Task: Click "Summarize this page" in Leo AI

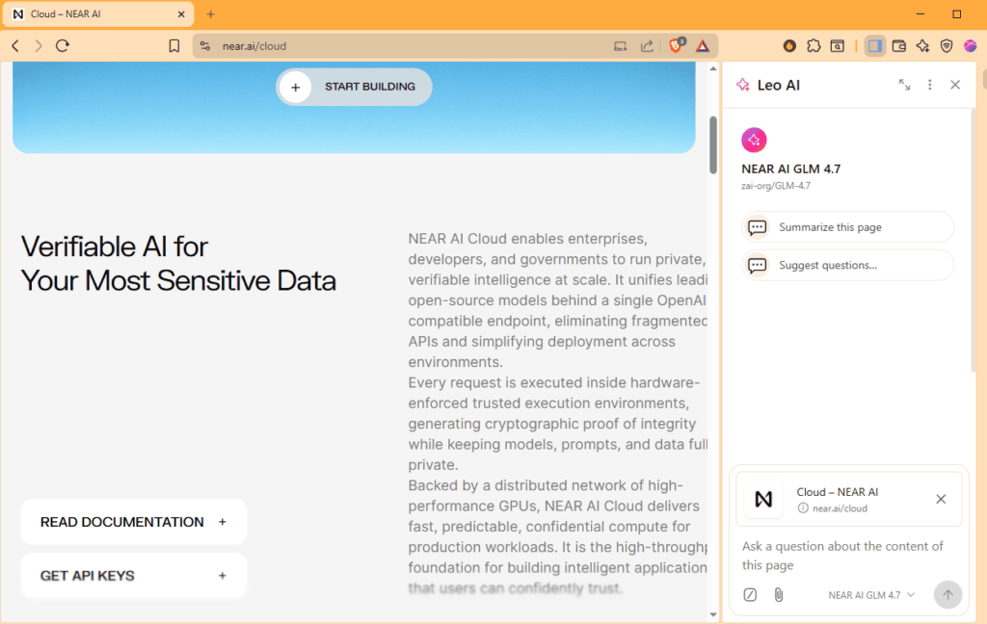Action: point(847,226)
